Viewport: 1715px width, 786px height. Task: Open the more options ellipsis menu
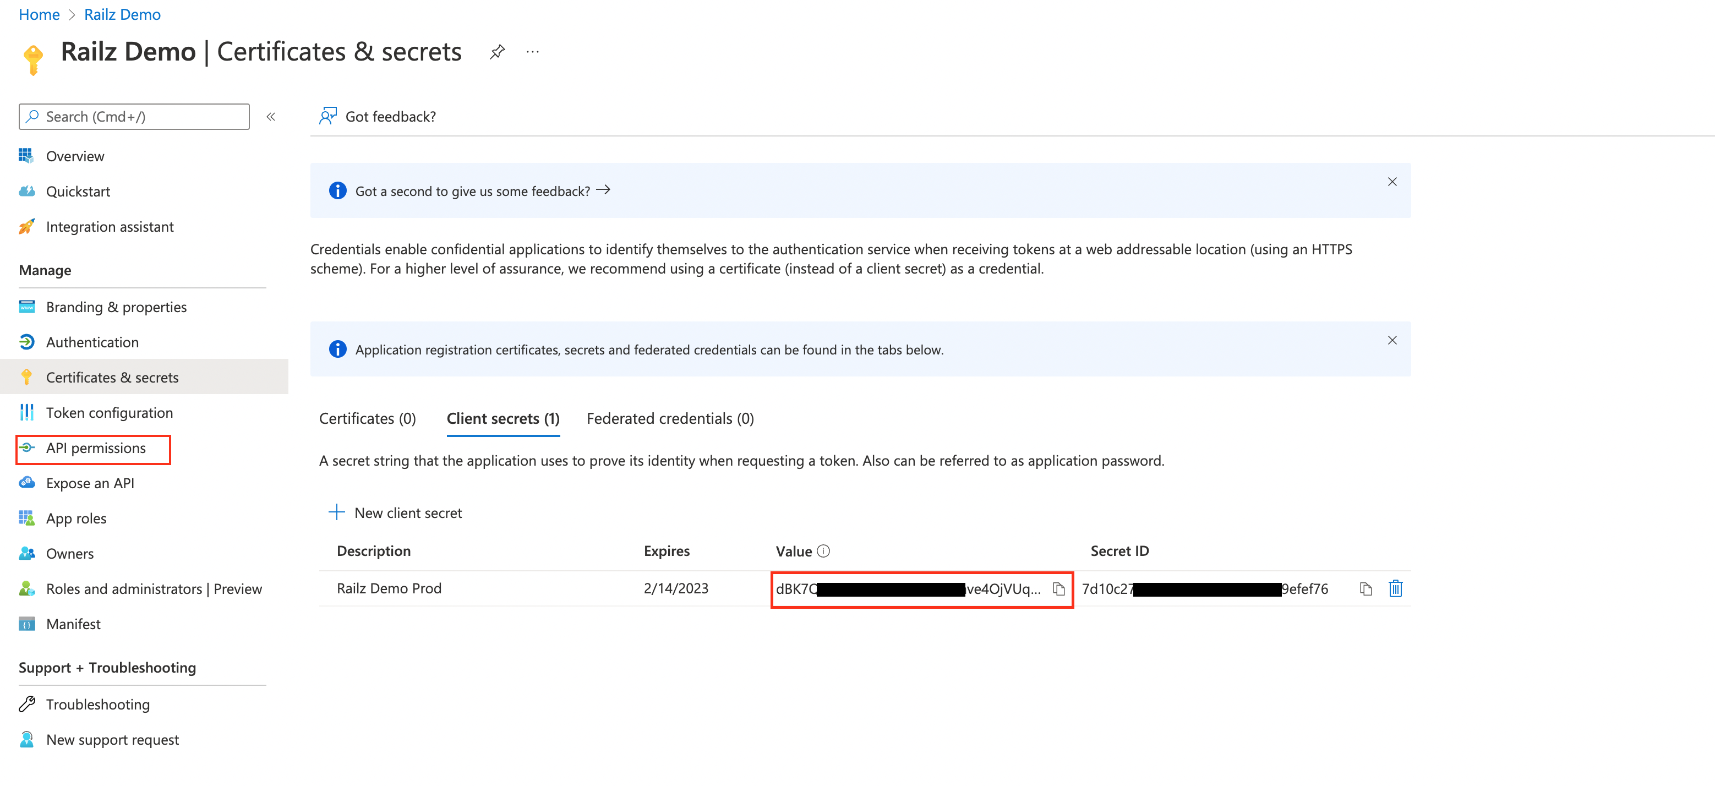[533, 52]
